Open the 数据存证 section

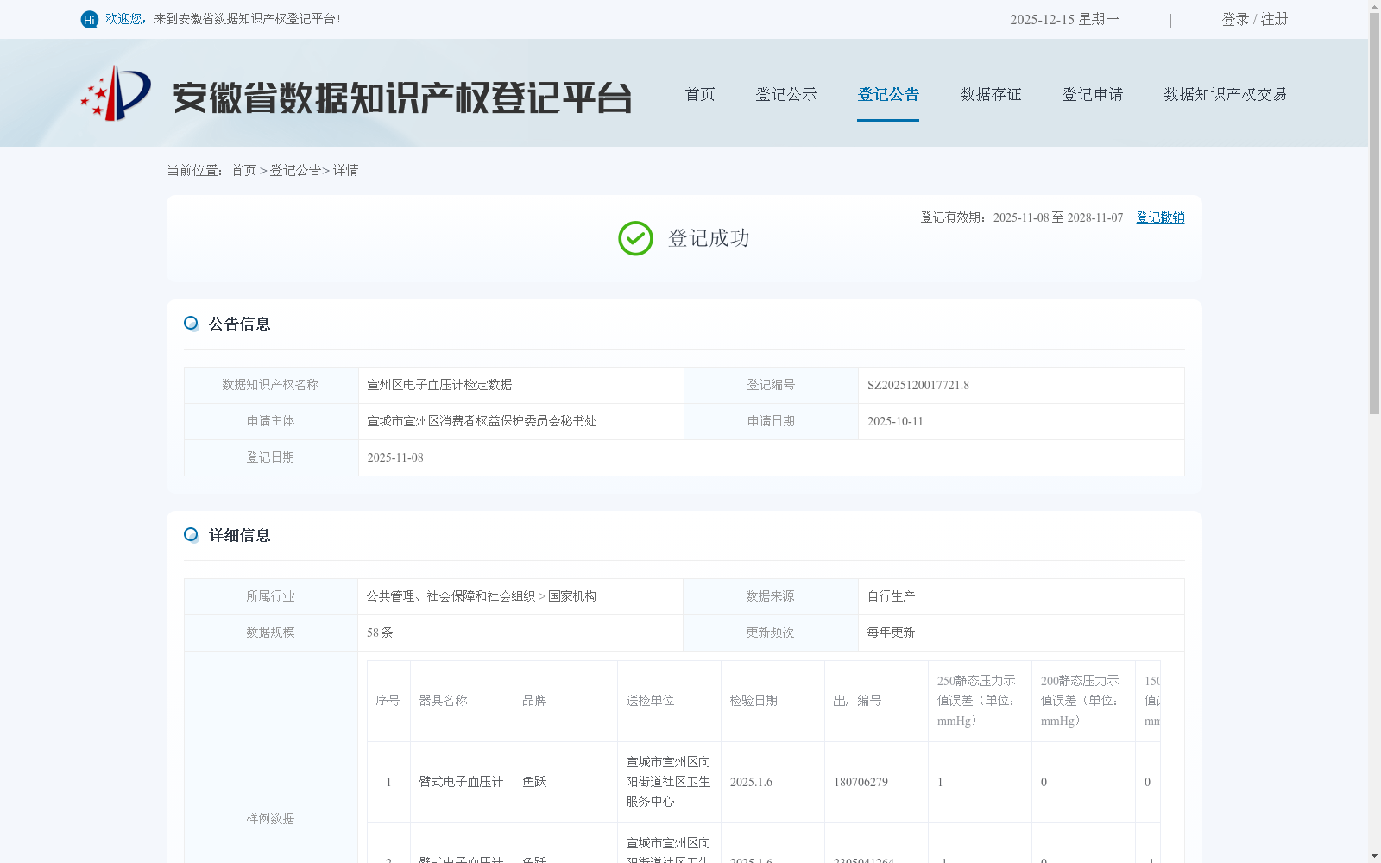(990, 95)
